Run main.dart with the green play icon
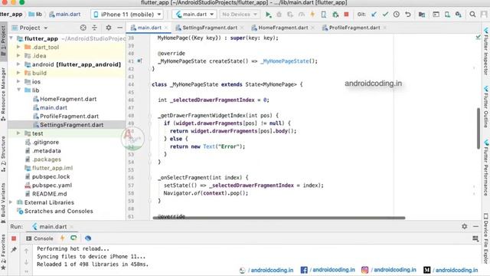This screenshot has height=276, width=490. pos(268,15)
